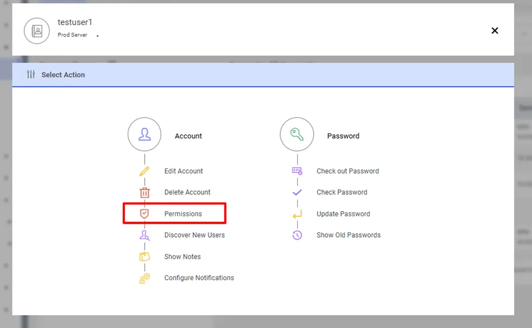View Show Old Passwords
This screenshot has width=532, height=328.
pos(348,235)
